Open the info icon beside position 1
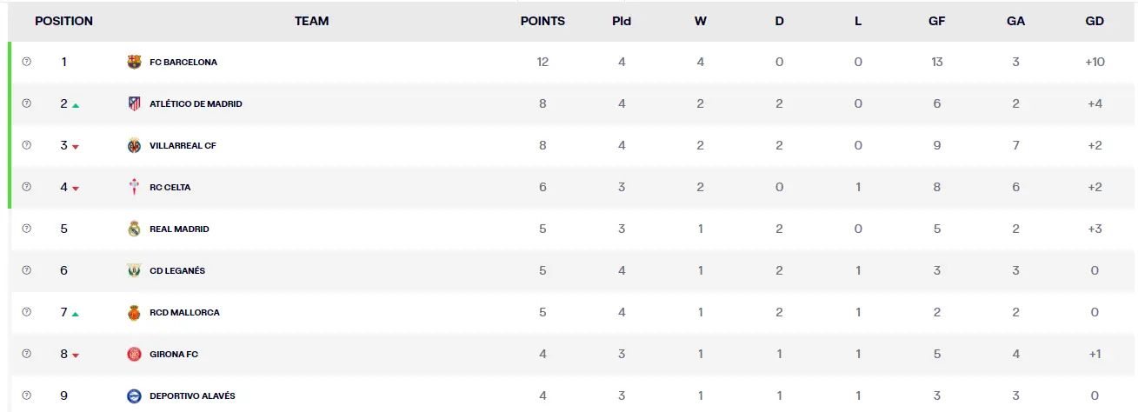 click(x=26, y=62)
